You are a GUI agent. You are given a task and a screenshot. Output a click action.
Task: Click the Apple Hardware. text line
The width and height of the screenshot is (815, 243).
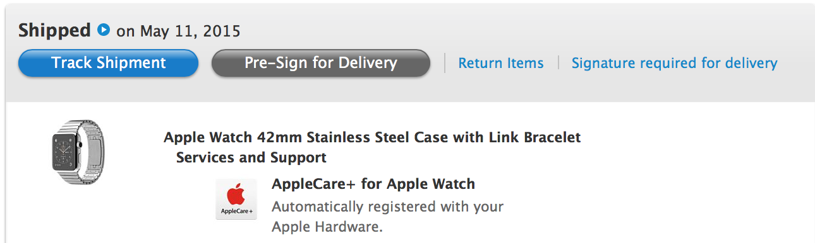tap(327, 227)
